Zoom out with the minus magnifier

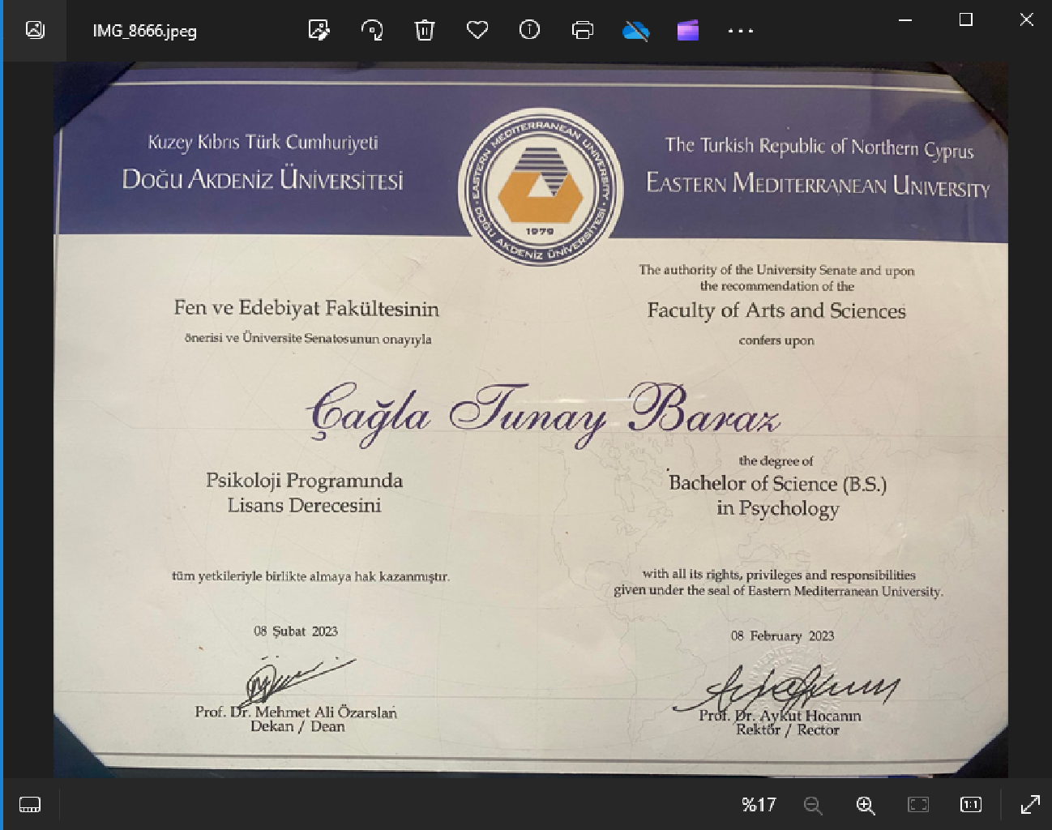point(813,805)
